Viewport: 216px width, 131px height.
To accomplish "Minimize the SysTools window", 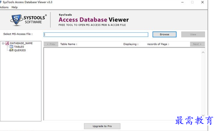I will click(182, 2).
